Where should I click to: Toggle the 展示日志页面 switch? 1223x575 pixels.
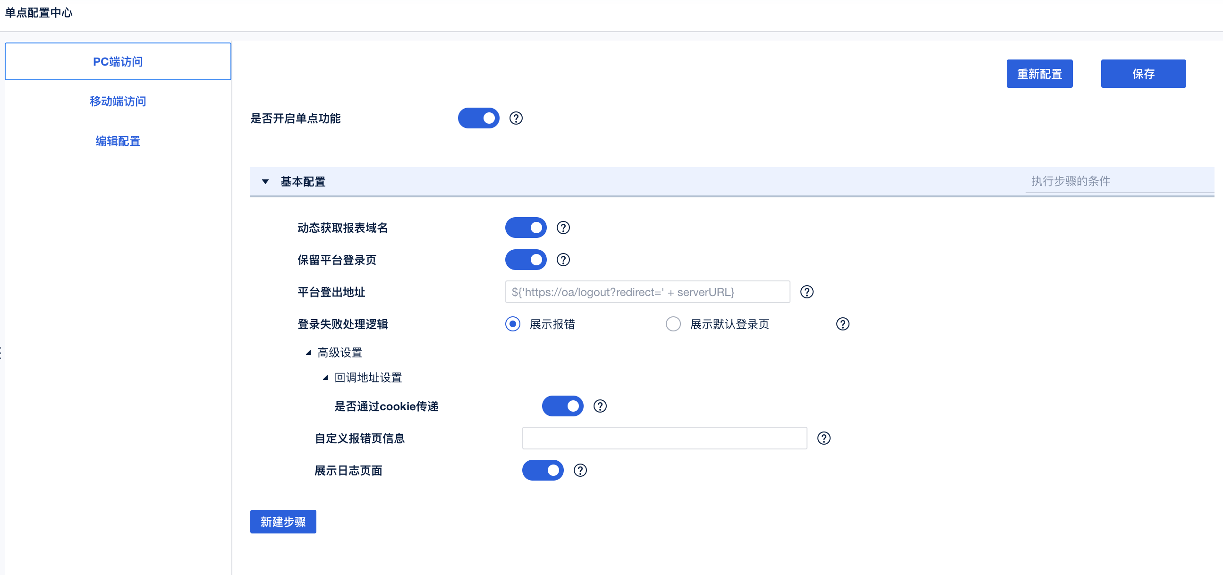(543, 471)
